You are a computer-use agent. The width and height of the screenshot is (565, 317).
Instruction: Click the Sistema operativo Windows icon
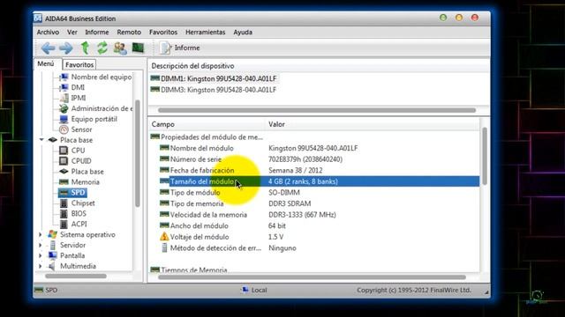pyautogui.click(x=53, y=234)
